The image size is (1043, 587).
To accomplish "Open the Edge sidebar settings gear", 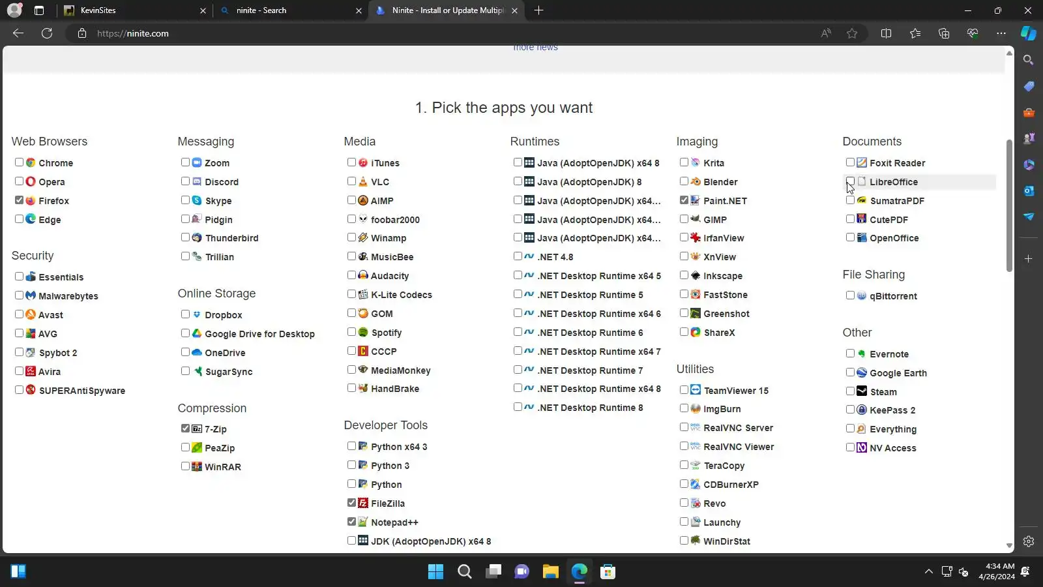I will tap(1029, 541).
